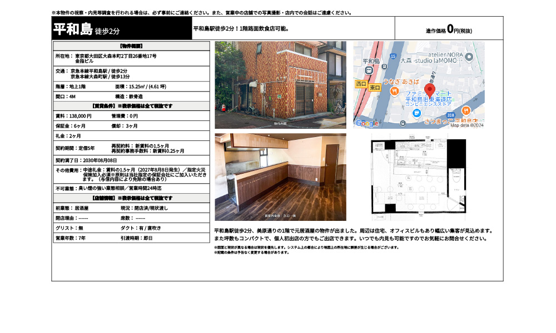556x333 pixels.
Task: Toggle the 東口 exit label on the map
Action: [375, 88]
